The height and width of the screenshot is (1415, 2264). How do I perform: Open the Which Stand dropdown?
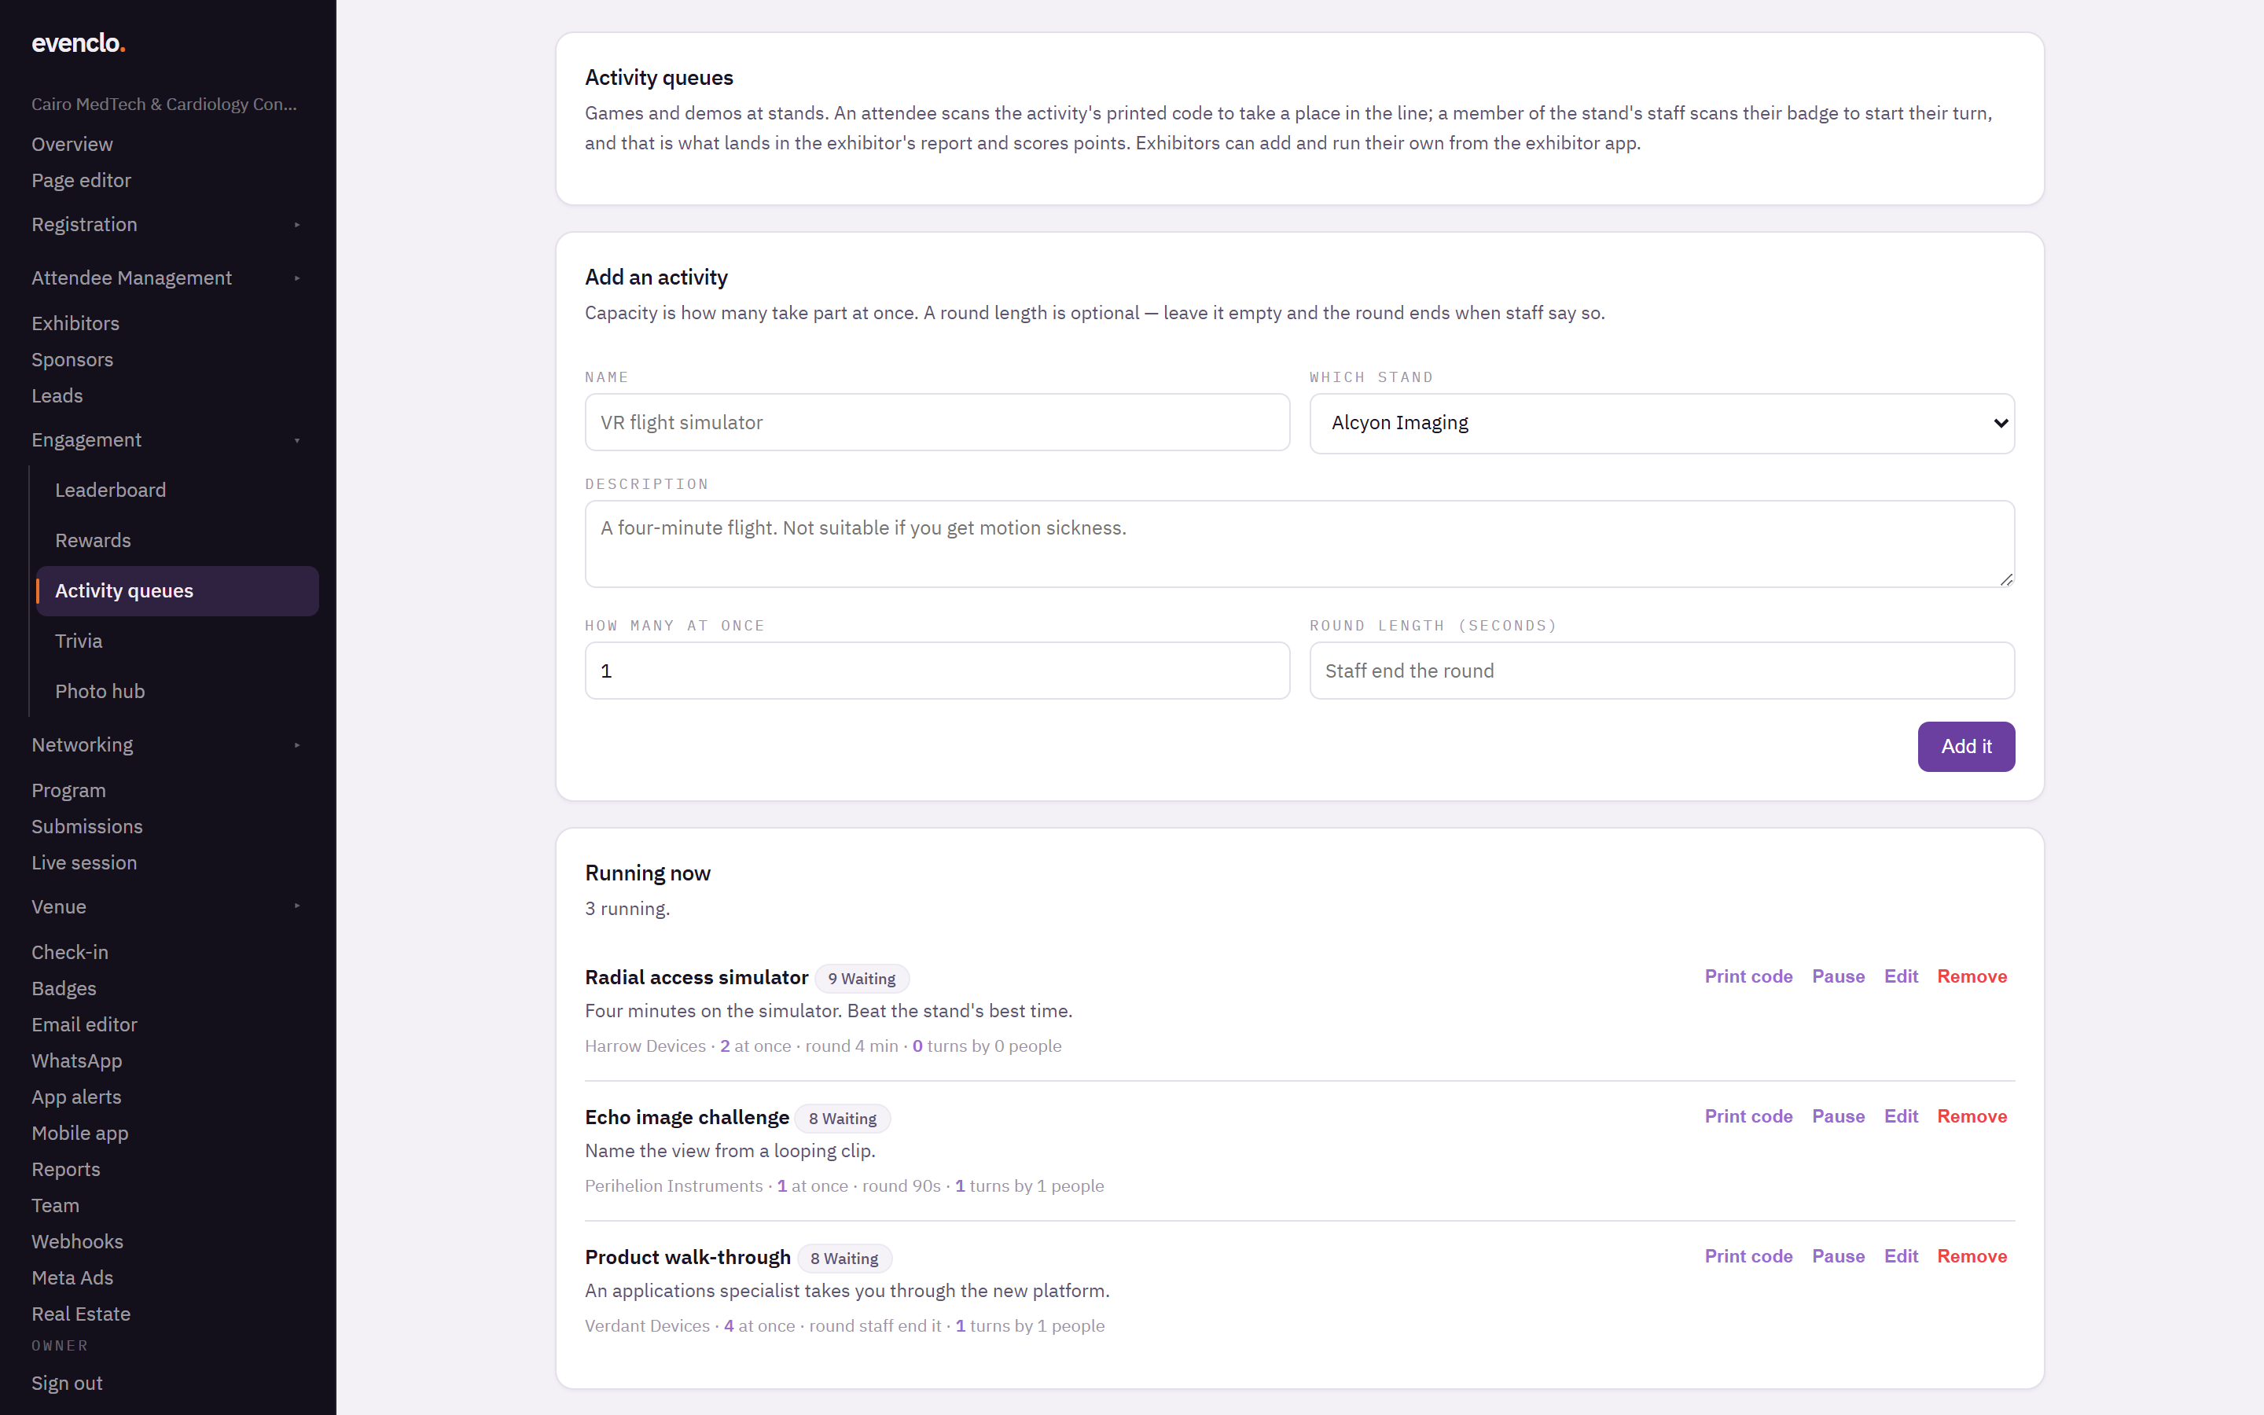coord(1662,423)
